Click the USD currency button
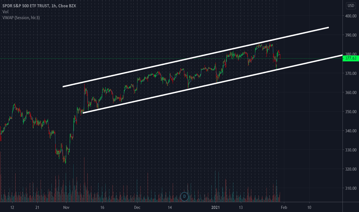This screenshot has width=359, height=212. point(351,5)
